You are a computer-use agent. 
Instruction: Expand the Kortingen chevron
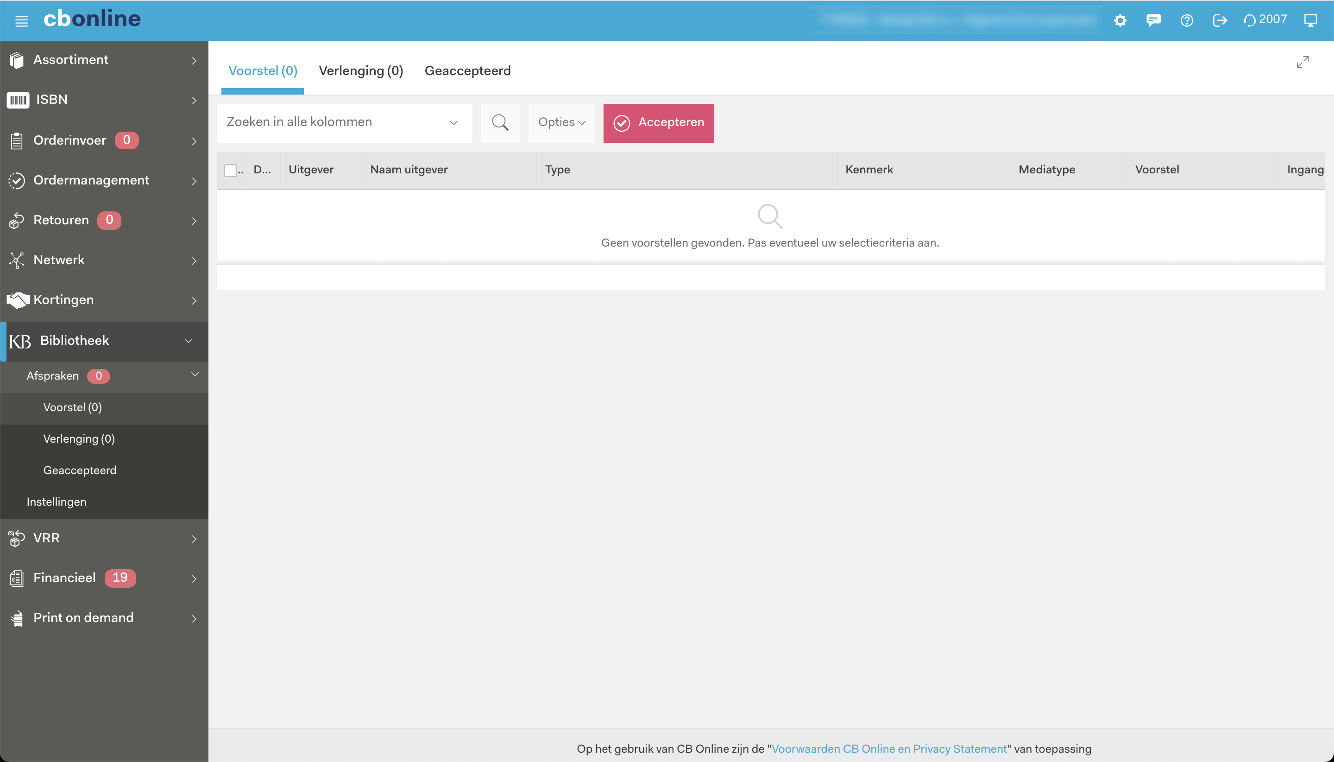point(194,300)
